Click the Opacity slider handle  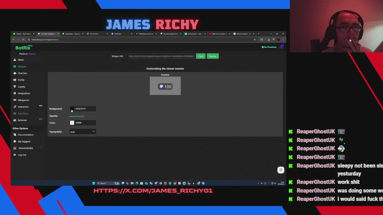pos(83,116)
